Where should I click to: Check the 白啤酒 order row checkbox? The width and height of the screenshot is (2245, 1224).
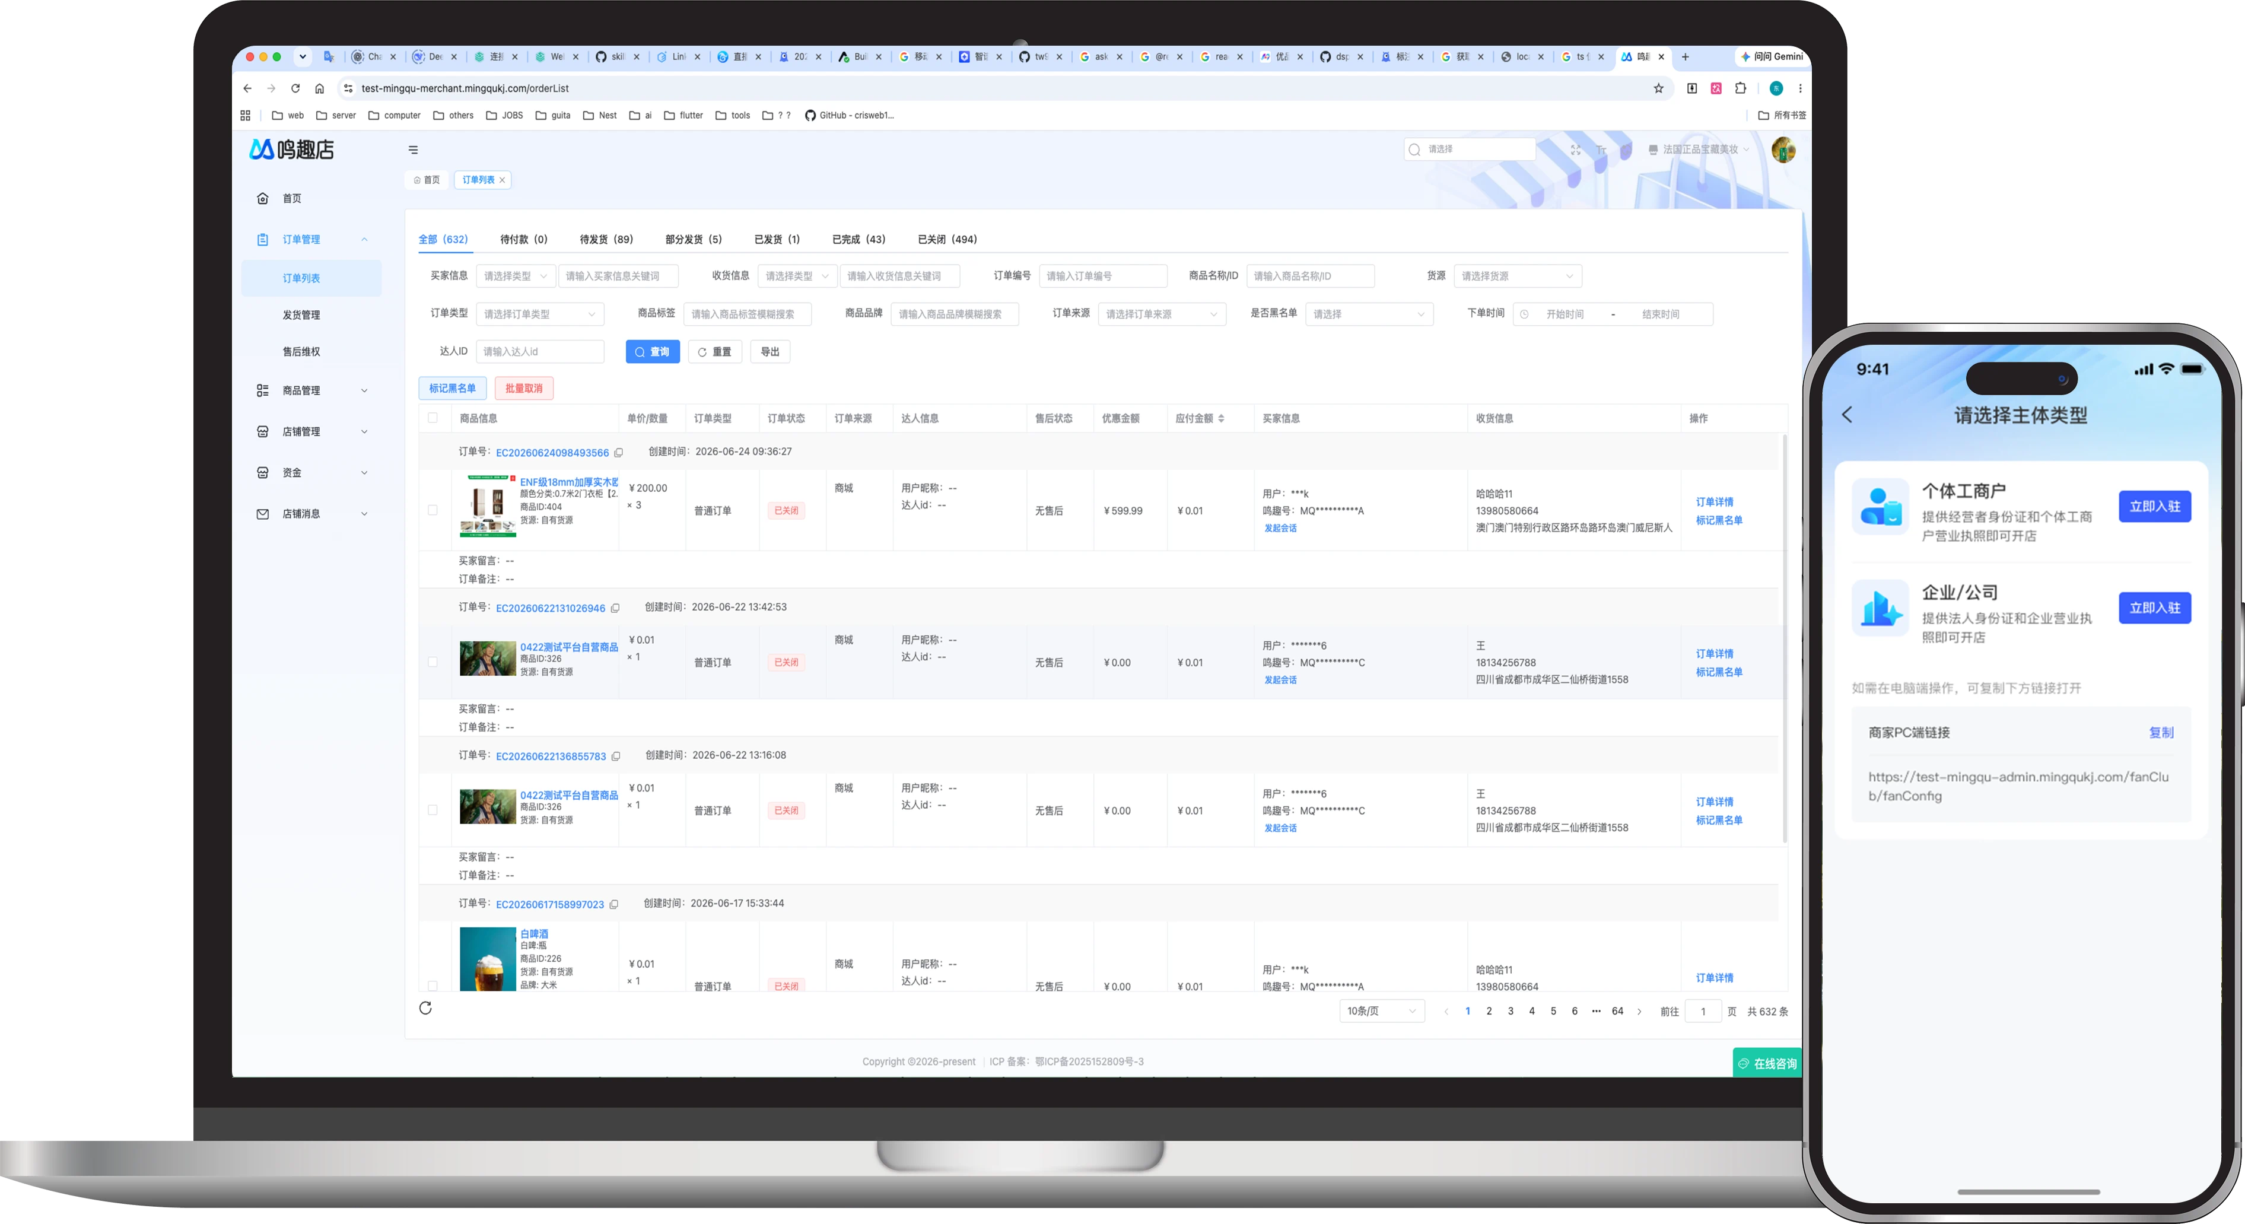pos(433,986)
